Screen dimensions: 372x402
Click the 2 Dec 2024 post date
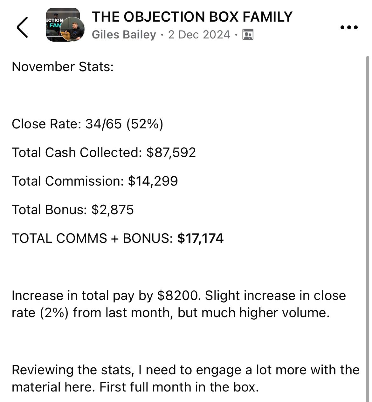click(199, 34)
